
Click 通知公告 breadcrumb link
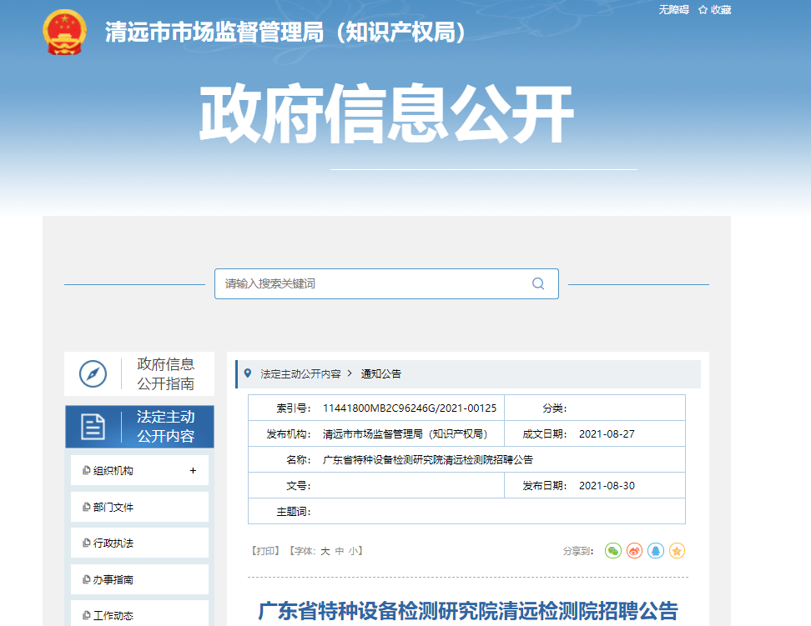click(380, 373)
